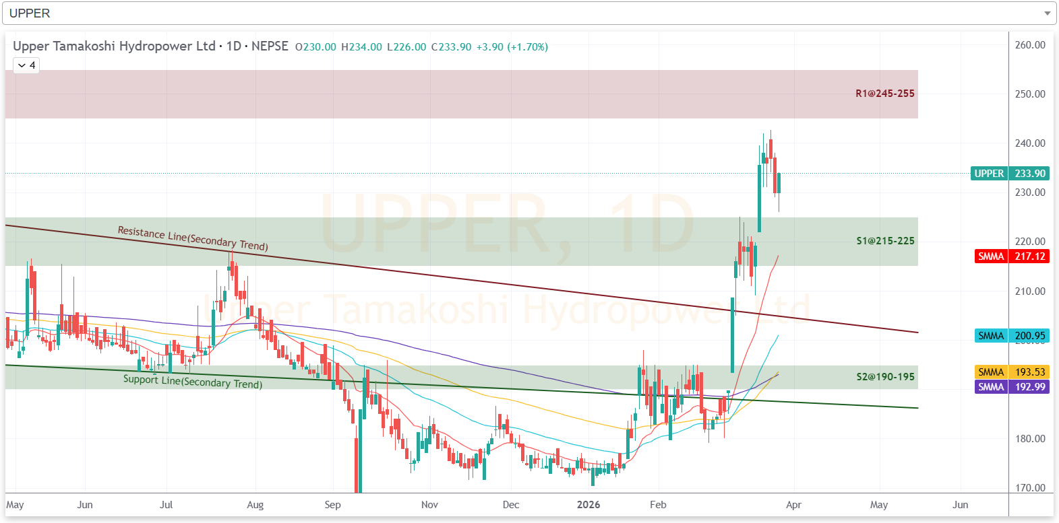Open the UPPER symbol dropdown

(526, 13)
